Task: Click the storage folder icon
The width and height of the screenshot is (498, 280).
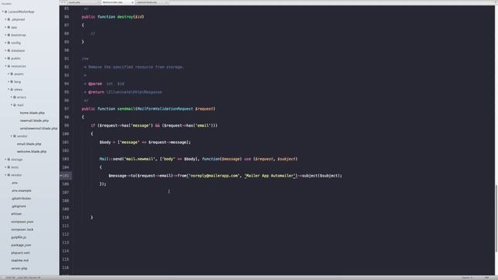Action: point(9,159)
